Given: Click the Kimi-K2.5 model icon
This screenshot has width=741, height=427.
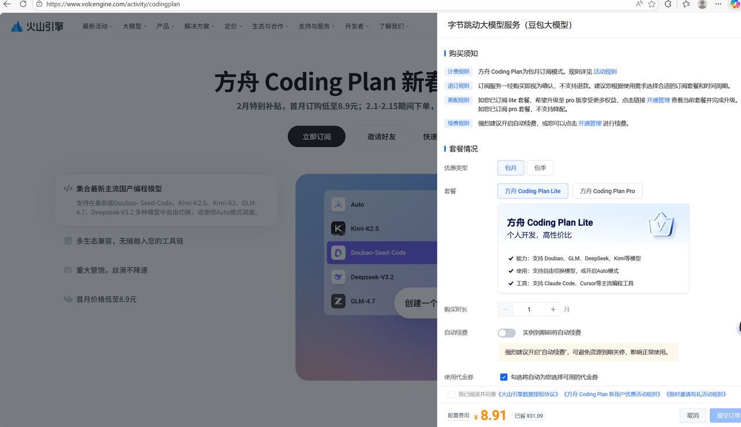Looking at the screenshot, I should coord(338,229).
